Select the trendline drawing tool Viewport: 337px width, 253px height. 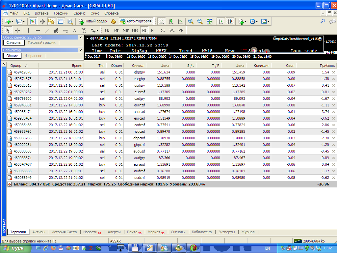(47, 30)
